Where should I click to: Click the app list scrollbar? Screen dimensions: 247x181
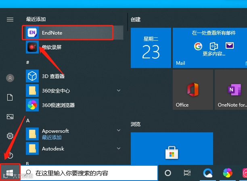click(128, 22)
